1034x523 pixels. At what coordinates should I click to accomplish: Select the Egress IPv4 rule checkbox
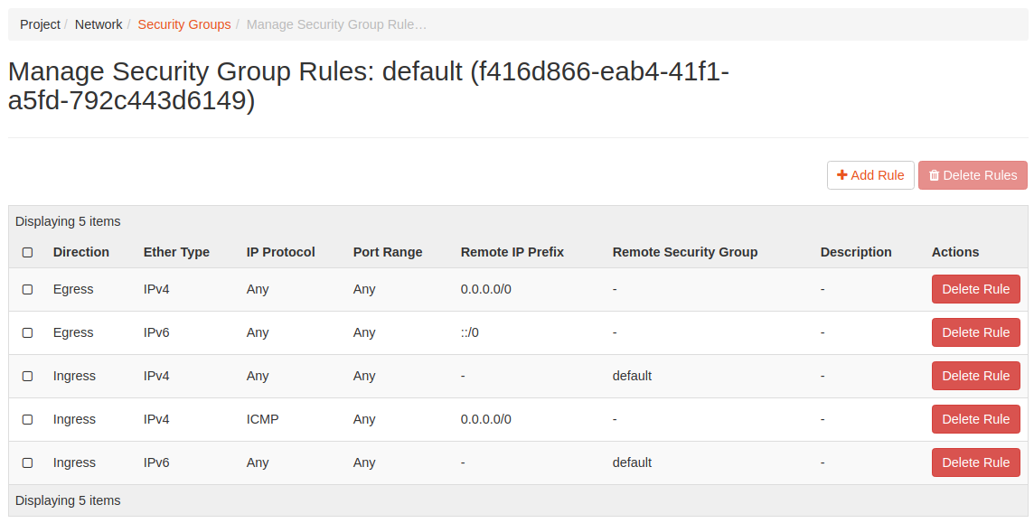[27, 290]
